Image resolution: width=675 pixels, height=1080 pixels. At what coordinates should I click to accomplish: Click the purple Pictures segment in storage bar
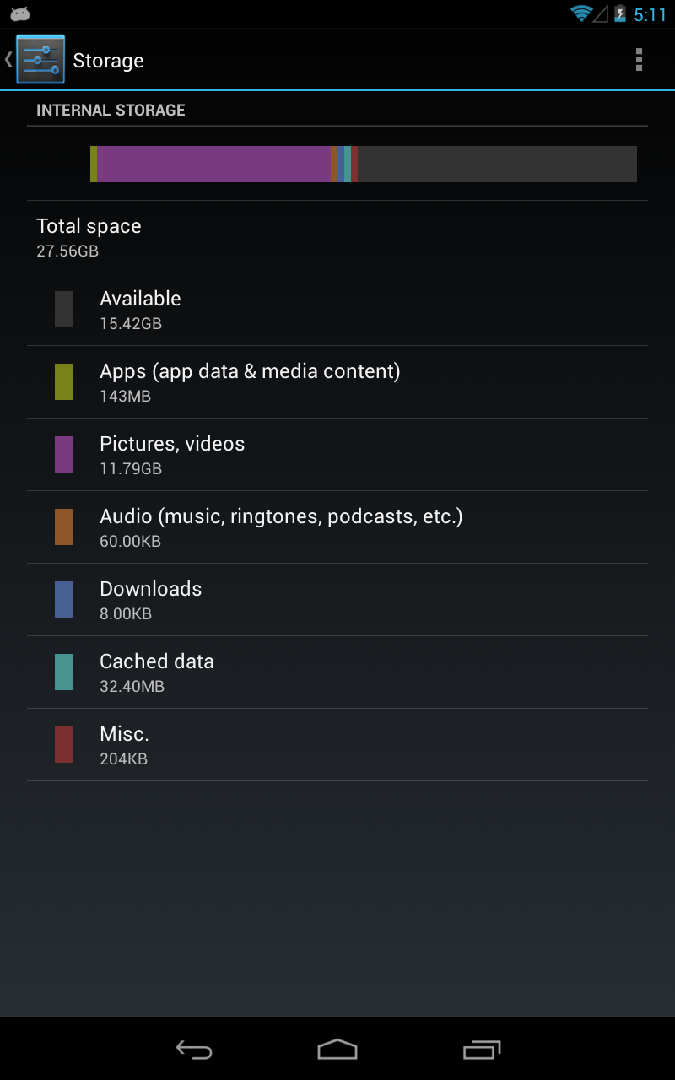click(213, 164)
